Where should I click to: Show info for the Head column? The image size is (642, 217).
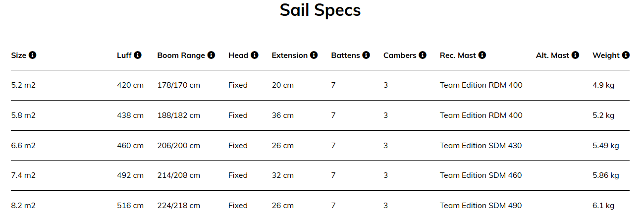pos(255,55)
